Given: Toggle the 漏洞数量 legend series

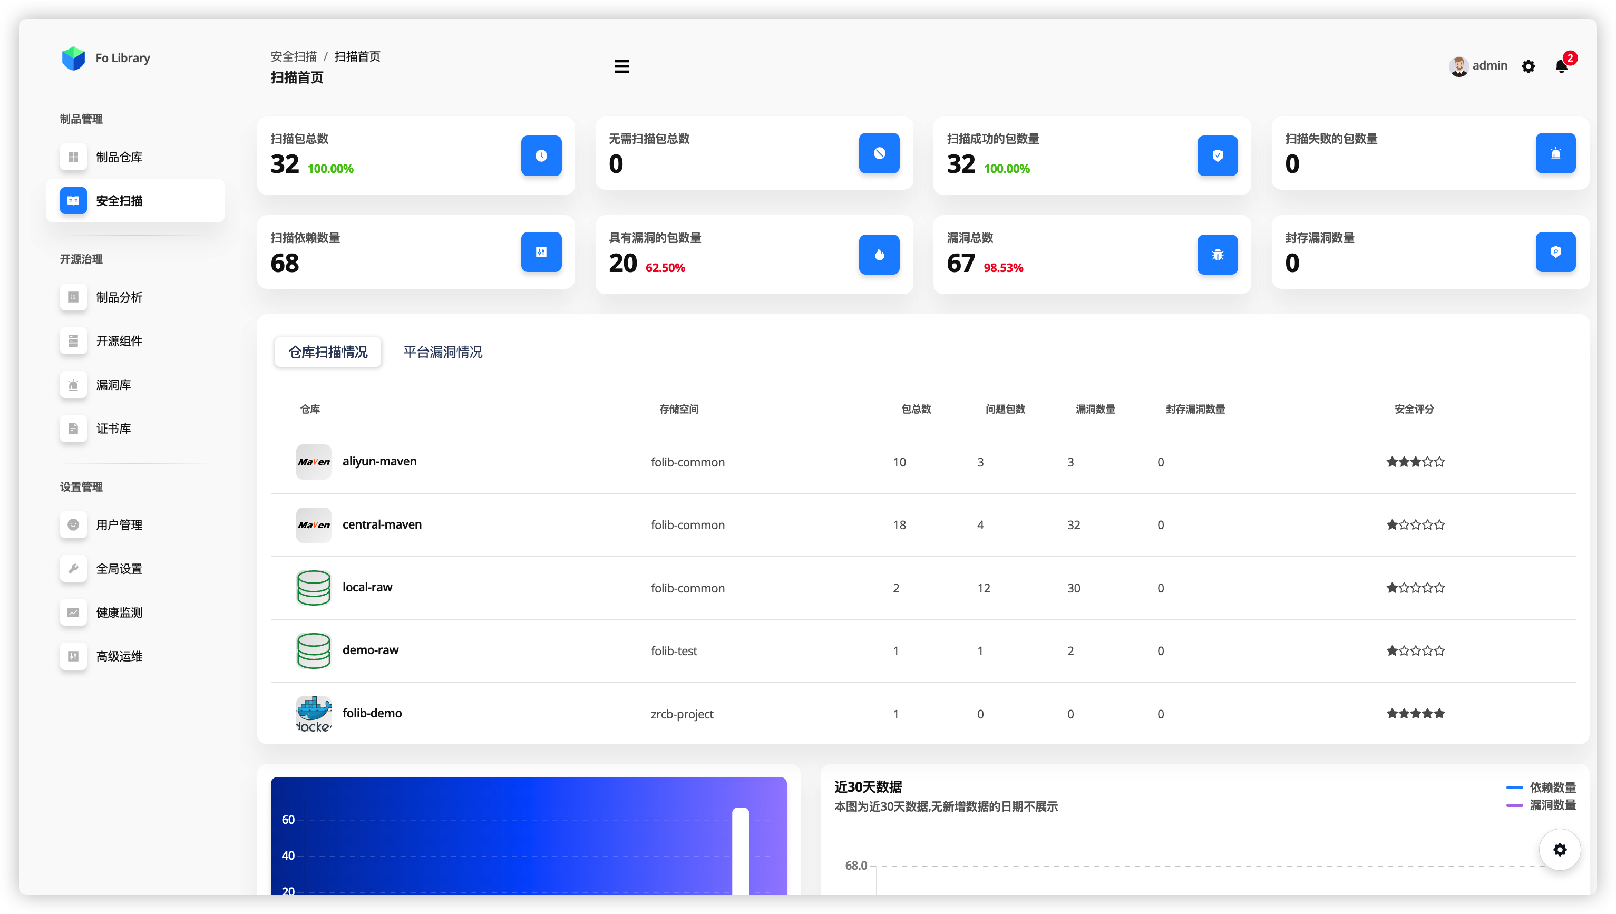Looking at the screenshot, I should (1541, 805).
